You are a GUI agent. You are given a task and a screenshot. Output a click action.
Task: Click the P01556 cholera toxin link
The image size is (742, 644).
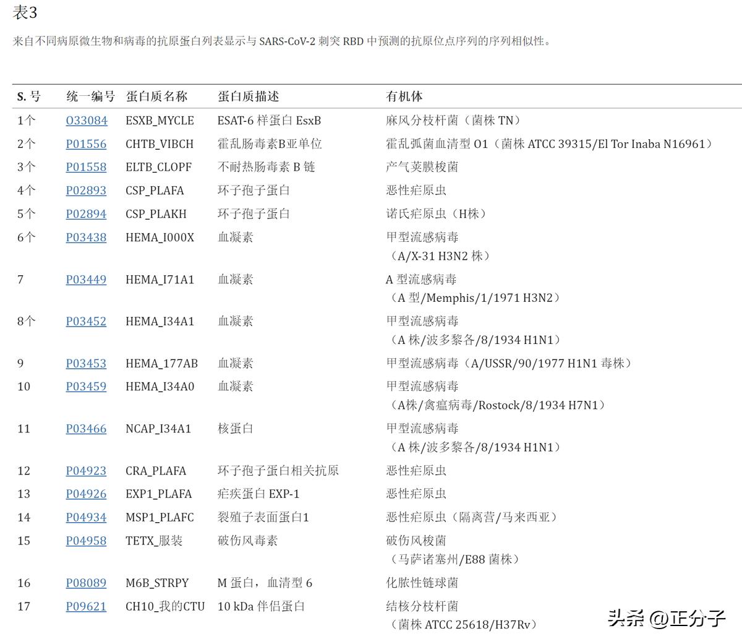[x=86, y=144]
